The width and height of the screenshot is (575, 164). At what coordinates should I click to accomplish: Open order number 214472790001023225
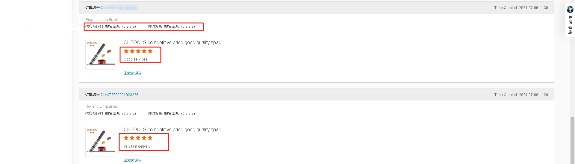[x=119, y=95]
